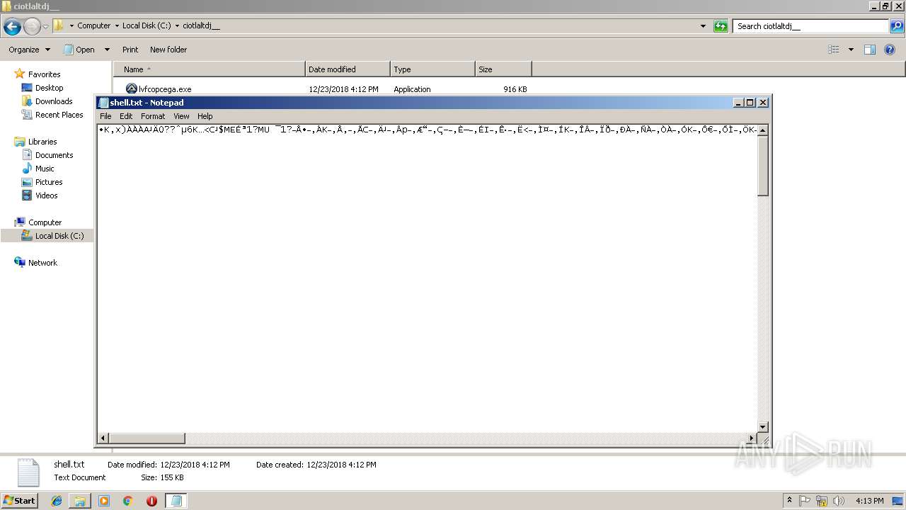Click Notepad horizontal scrollbar right arrow
906x510 pixels.
tap(752, 438)
